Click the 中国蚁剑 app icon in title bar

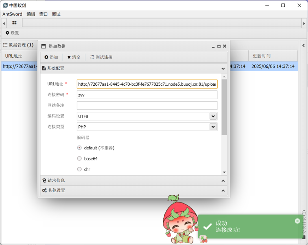[x=5, y=5]
